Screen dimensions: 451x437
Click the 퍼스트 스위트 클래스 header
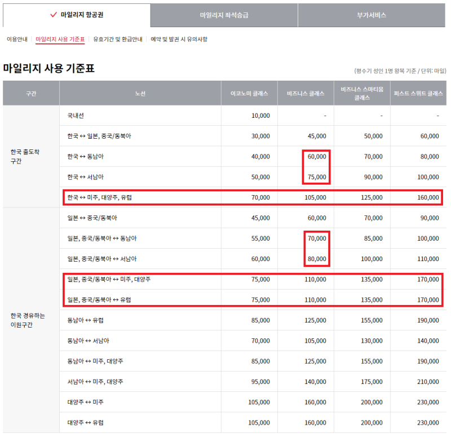pyautogui.click(x=418, y=93)
